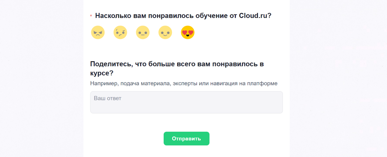387x157 pixels.
Task: Click the 'Отправить' submit button
Action: click(x=186, y=139)
